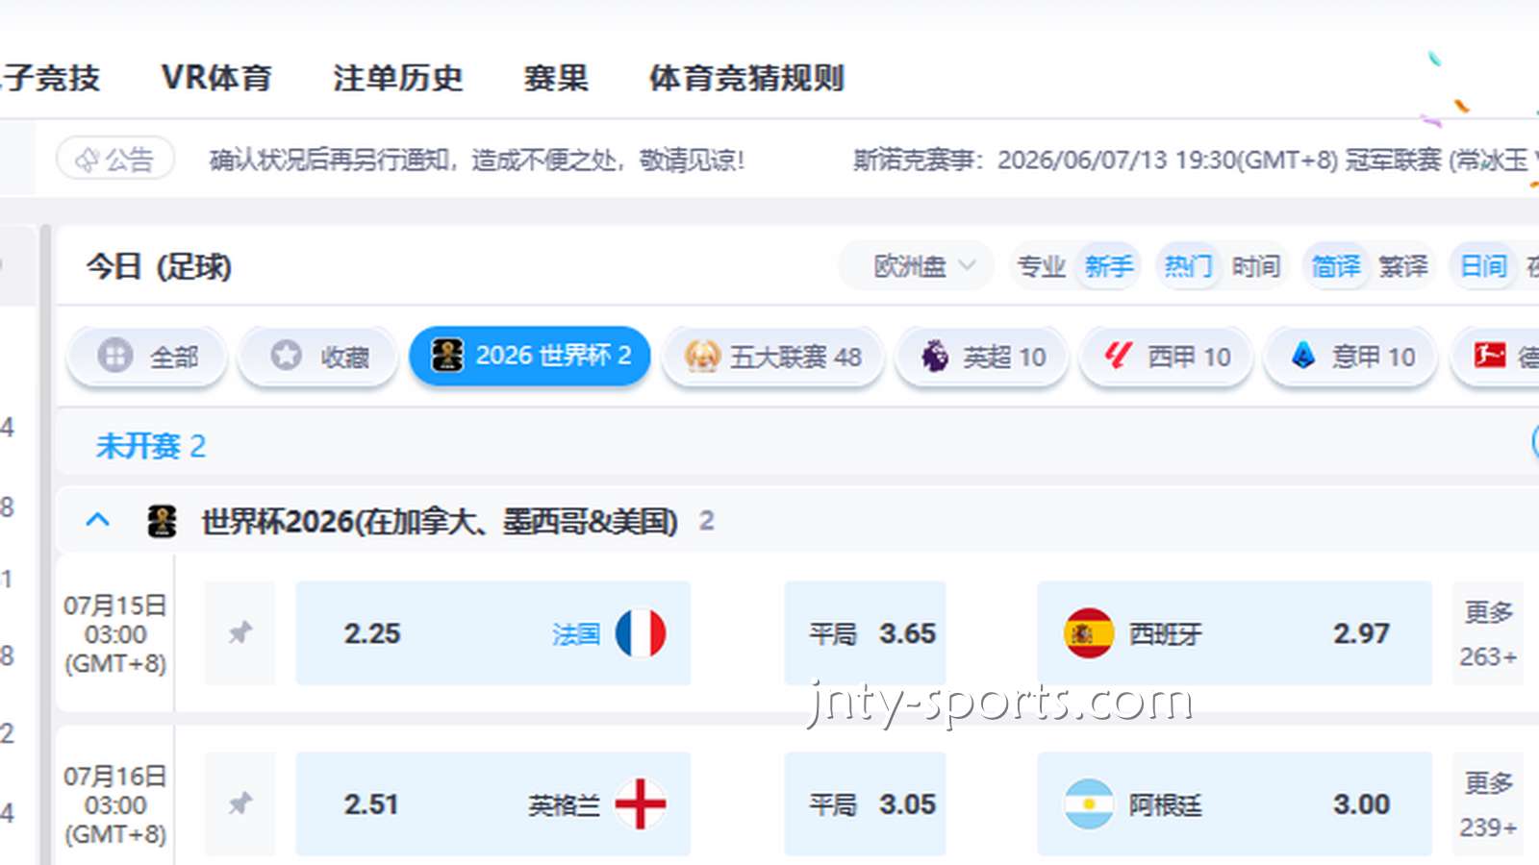Open 更多 263+ markets
This screenshot has height=865, width=1539.
tap(1488, 633)
